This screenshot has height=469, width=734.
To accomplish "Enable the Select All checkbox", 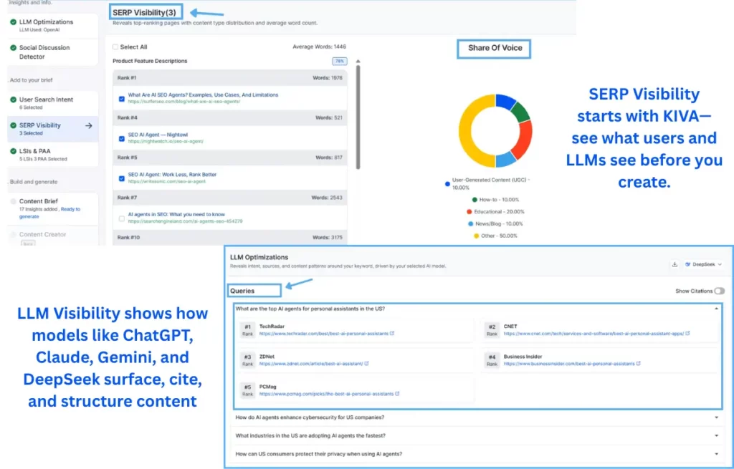I will tap(115, 47).
